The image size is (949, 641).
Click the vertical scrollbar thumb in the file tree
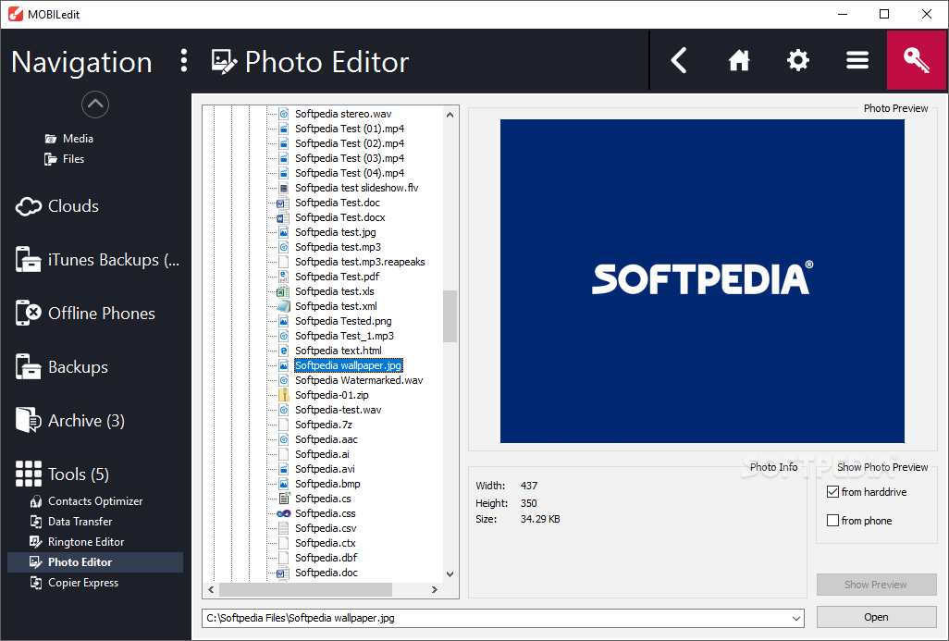point(450,316)
